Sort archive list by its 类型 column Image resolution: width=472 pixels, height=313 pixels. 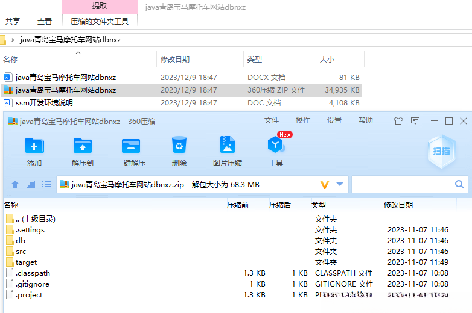click(319, 205)
